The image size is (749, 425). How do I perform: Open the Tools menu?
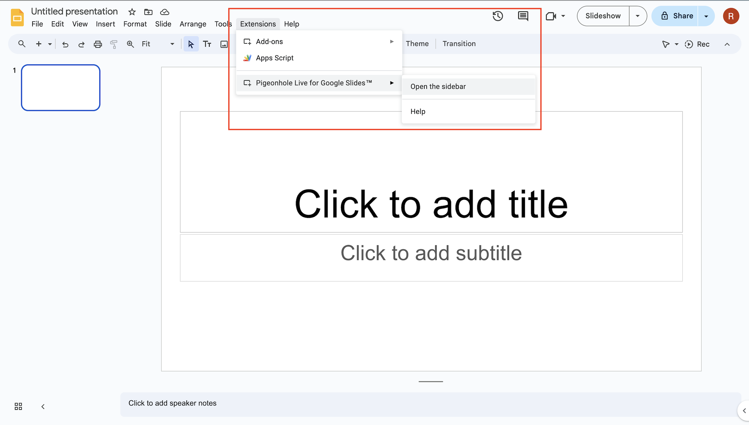pyautogui.click(x=223, y=24)
